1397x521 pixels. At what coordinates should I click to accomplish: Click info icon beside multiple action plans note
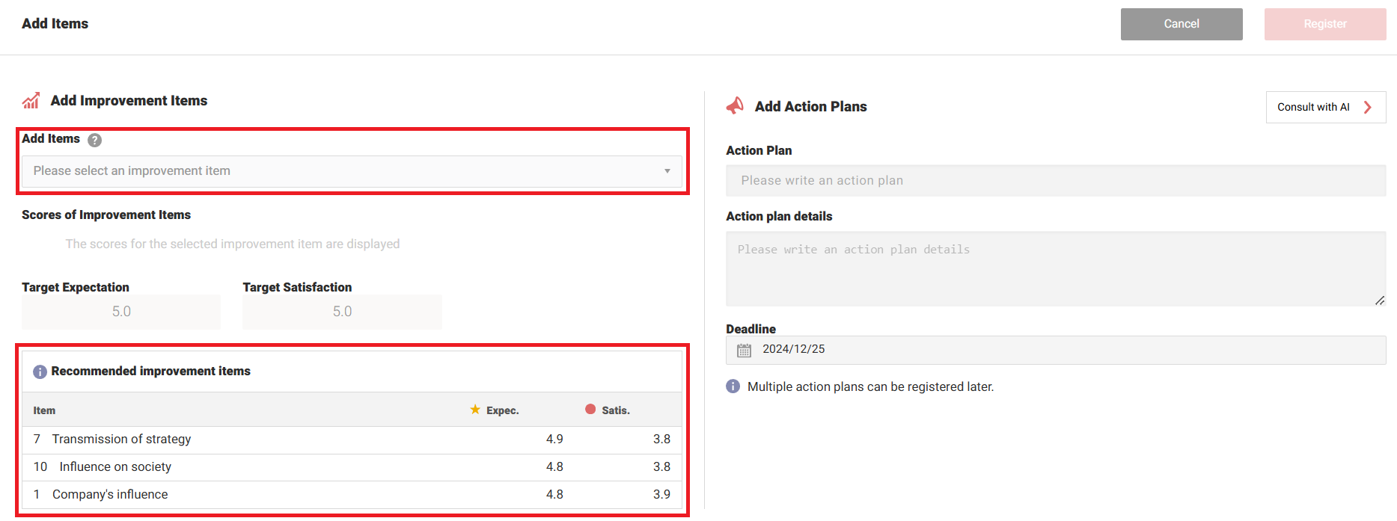[733, 386]
